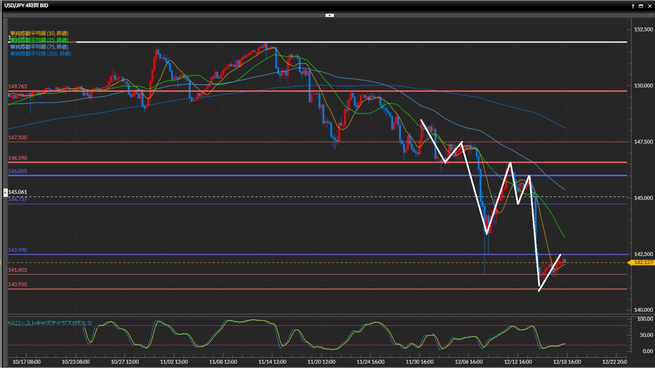Select the 10-period moving average label
The width and height of the screenshot is (655, 368).
click(39, 33)
